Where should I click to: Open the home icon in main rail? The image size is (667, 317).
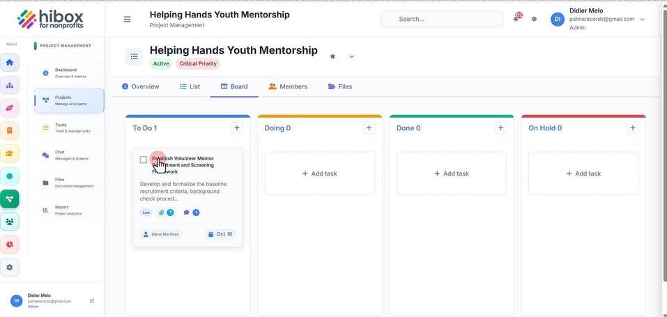coord(10,63)
